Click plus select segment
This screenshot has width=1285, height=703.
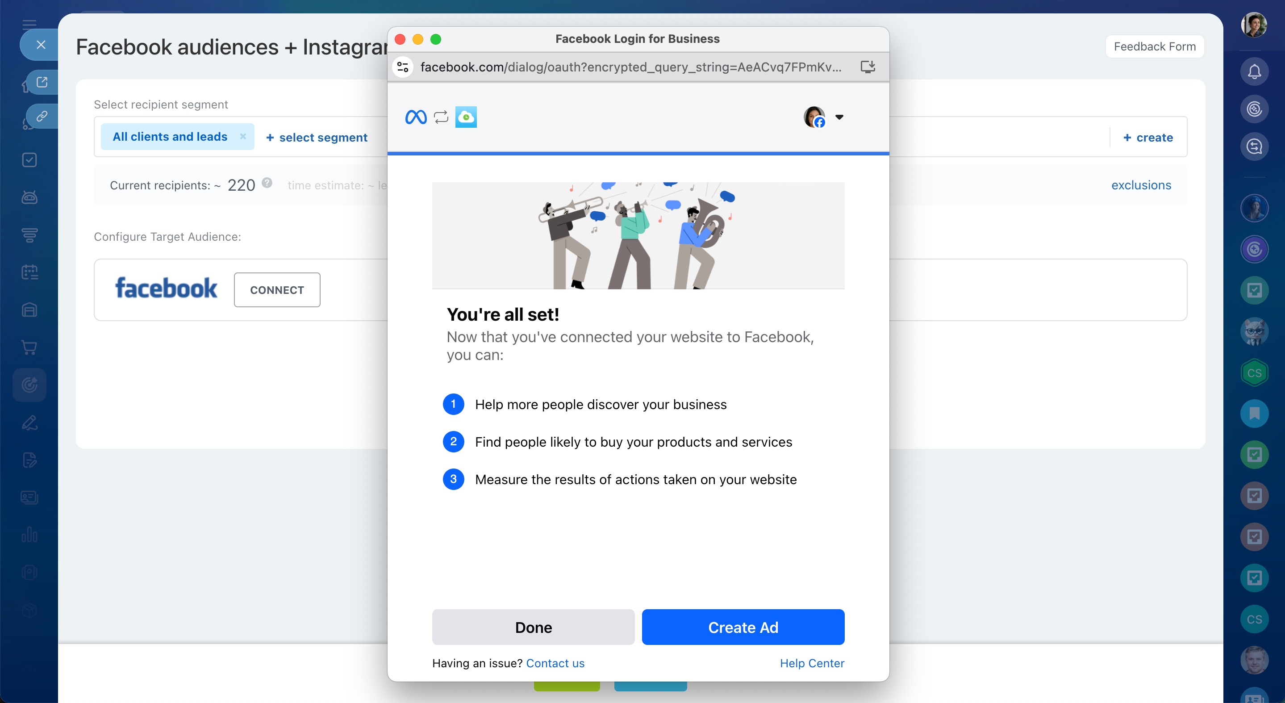click(317, 137)
